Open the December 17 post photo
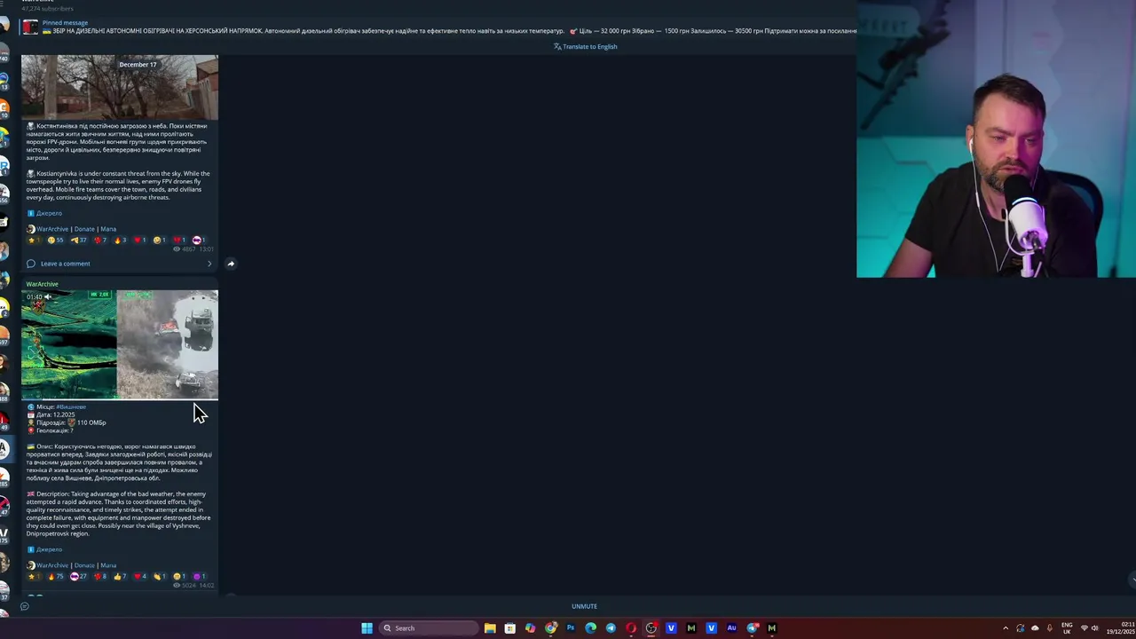The height and width of the screenshot is (639, 1136). [120, 87]
